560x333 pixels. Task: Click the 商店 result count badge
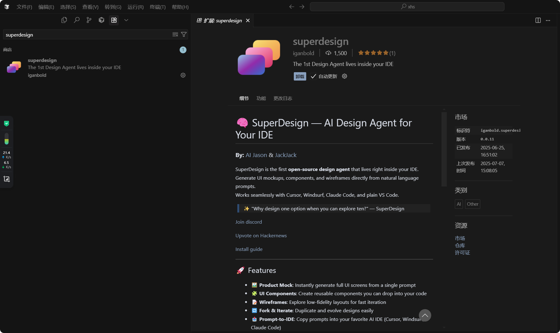click(x=183, y=50)
